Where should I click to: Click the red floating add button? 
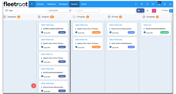[34, 86]
